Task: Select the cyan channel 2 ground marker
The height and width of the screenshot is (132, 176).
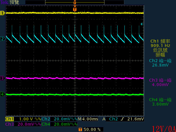Action: [x=3, y=39]
